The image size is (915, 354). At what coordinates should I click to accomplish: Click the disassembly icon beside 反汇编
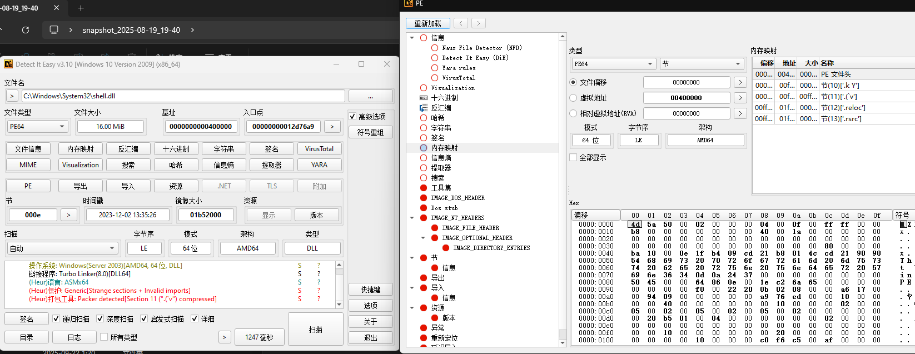point(424,108)
